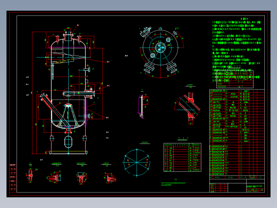Select the fourth corner weld detail in bottom row
The width and height of the screenshot is (277, 208).
(110, 178)
